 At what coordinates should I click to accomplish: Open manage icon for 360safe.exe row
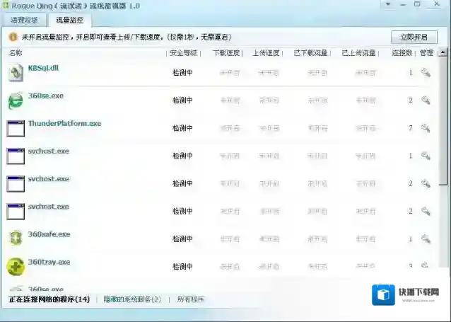pyautogui.click(x=426, y=239)
